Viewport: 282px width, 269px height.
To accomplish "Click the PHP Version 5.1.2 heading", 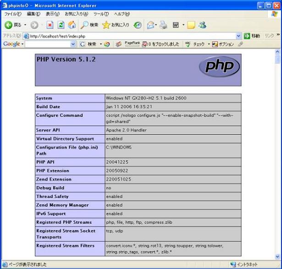I will click(66, 59).
